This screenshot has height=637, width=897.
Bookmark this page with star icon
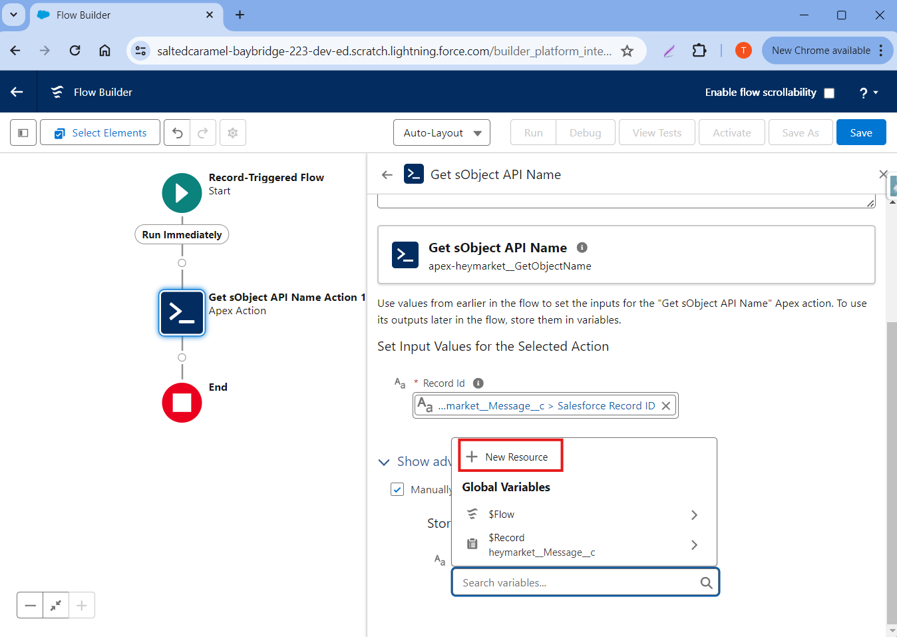(627, 51)
